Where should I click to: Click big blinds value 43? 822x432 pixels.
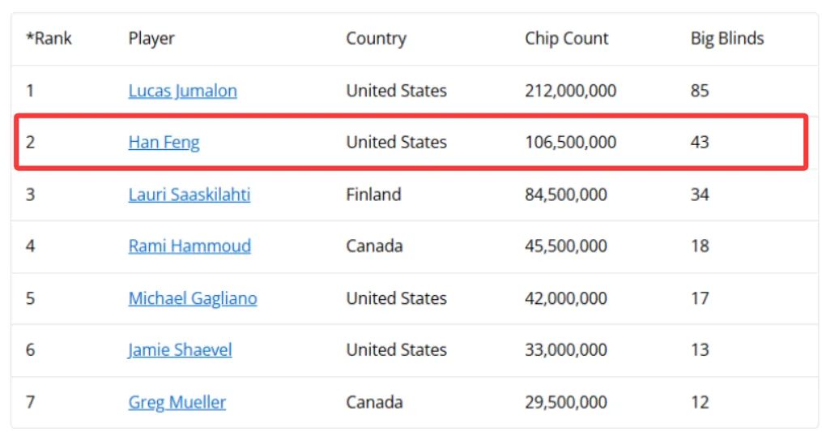[x=700, y=143]
